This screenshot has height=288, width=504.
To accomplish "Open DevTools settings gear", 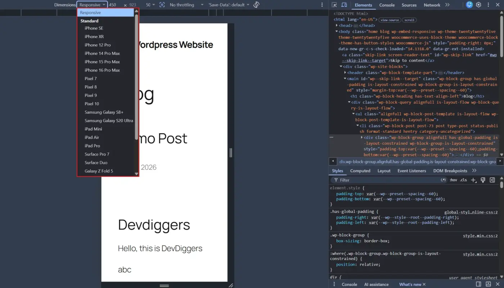I will (478, 5).
